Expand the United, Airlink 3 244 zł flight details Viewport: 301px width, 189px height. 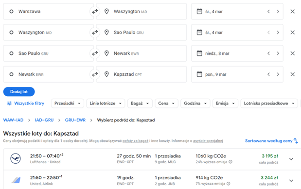pos(291,181)
